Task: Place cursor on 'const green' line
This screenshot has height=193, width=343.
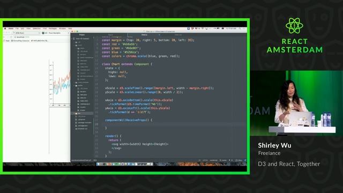Action: coord(121,48)
